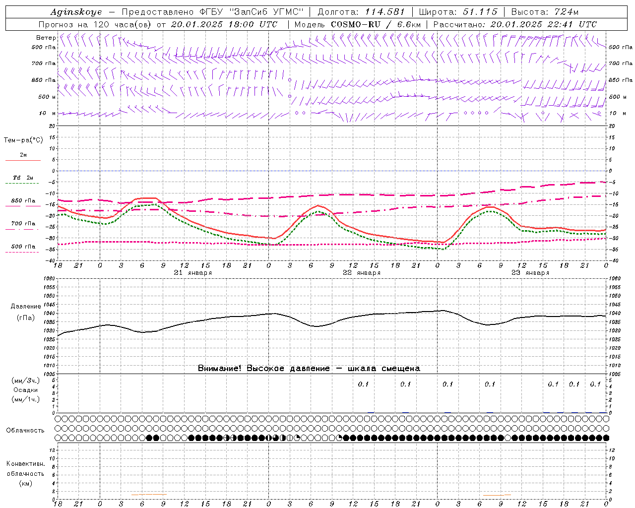Image resolution: width=635 pixels, height=508 pixels.
Task: Click the model label "COSMO-RU / 6.6км"
Action: (376, 24)
